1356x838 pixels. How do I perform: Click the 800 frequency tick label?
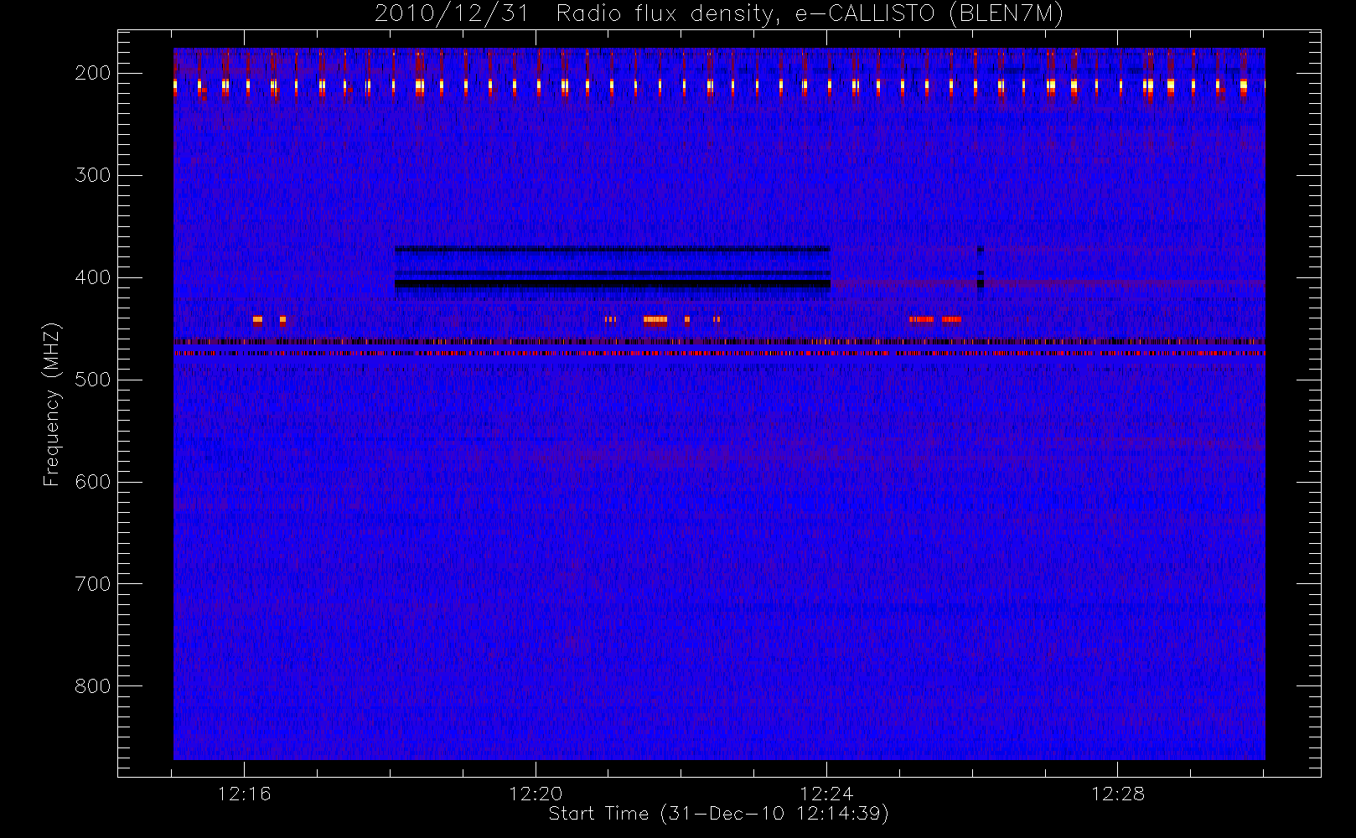pos(93,686)
